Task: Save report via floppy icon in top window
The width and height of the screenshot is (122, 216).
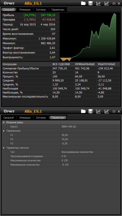Action: pyautogui.click(x=91, y=3)
